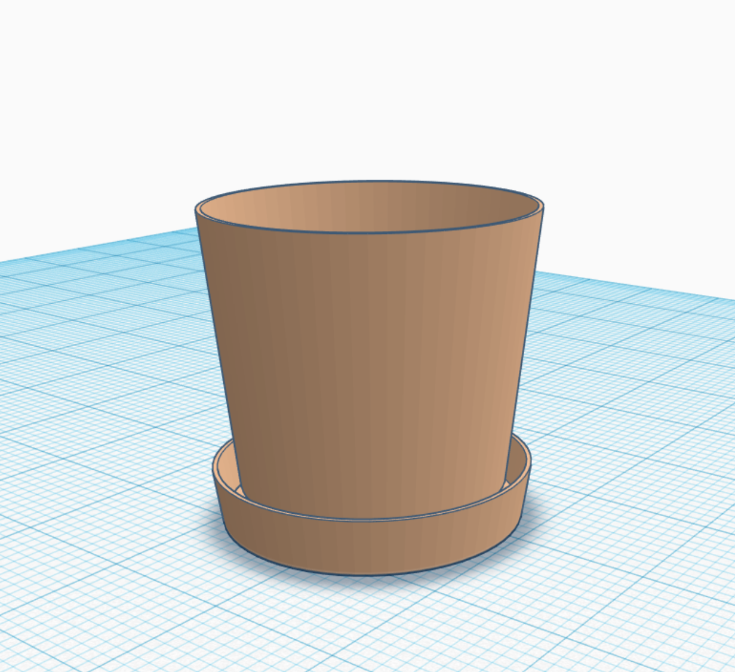Click the inner surface of the pot
Image resolution: width=735 pixels, height=672 pixels.
point(370,203)
